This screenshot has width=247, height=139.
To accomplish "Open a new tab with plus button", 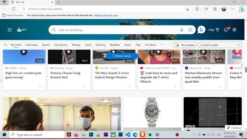I will pos(58,2).
